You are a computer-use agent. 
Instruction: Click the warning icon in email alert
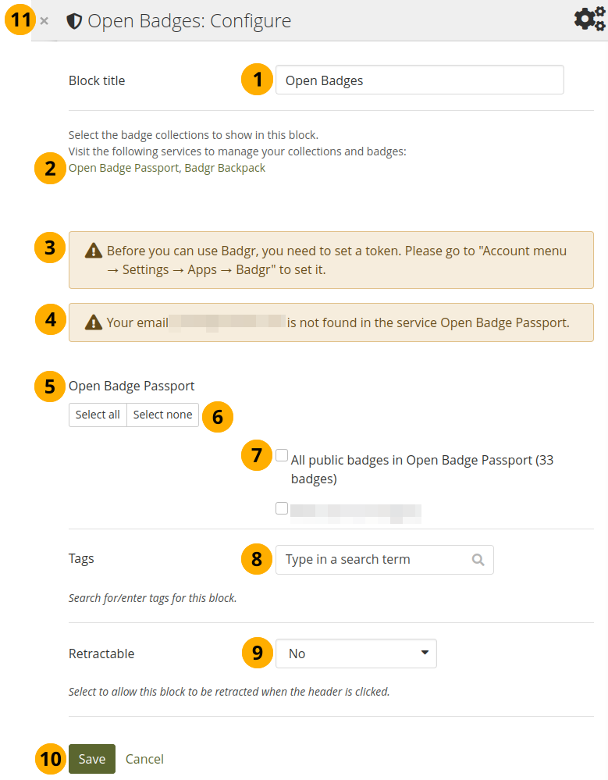[x=94, y=322]
